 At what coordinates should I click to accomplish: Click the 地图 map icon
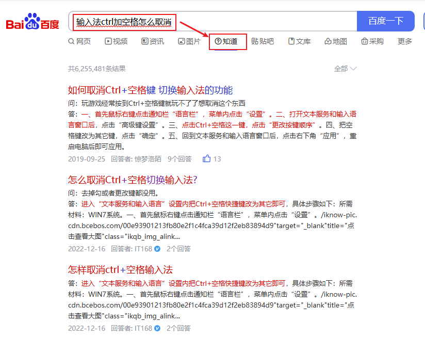click(328, 41)
